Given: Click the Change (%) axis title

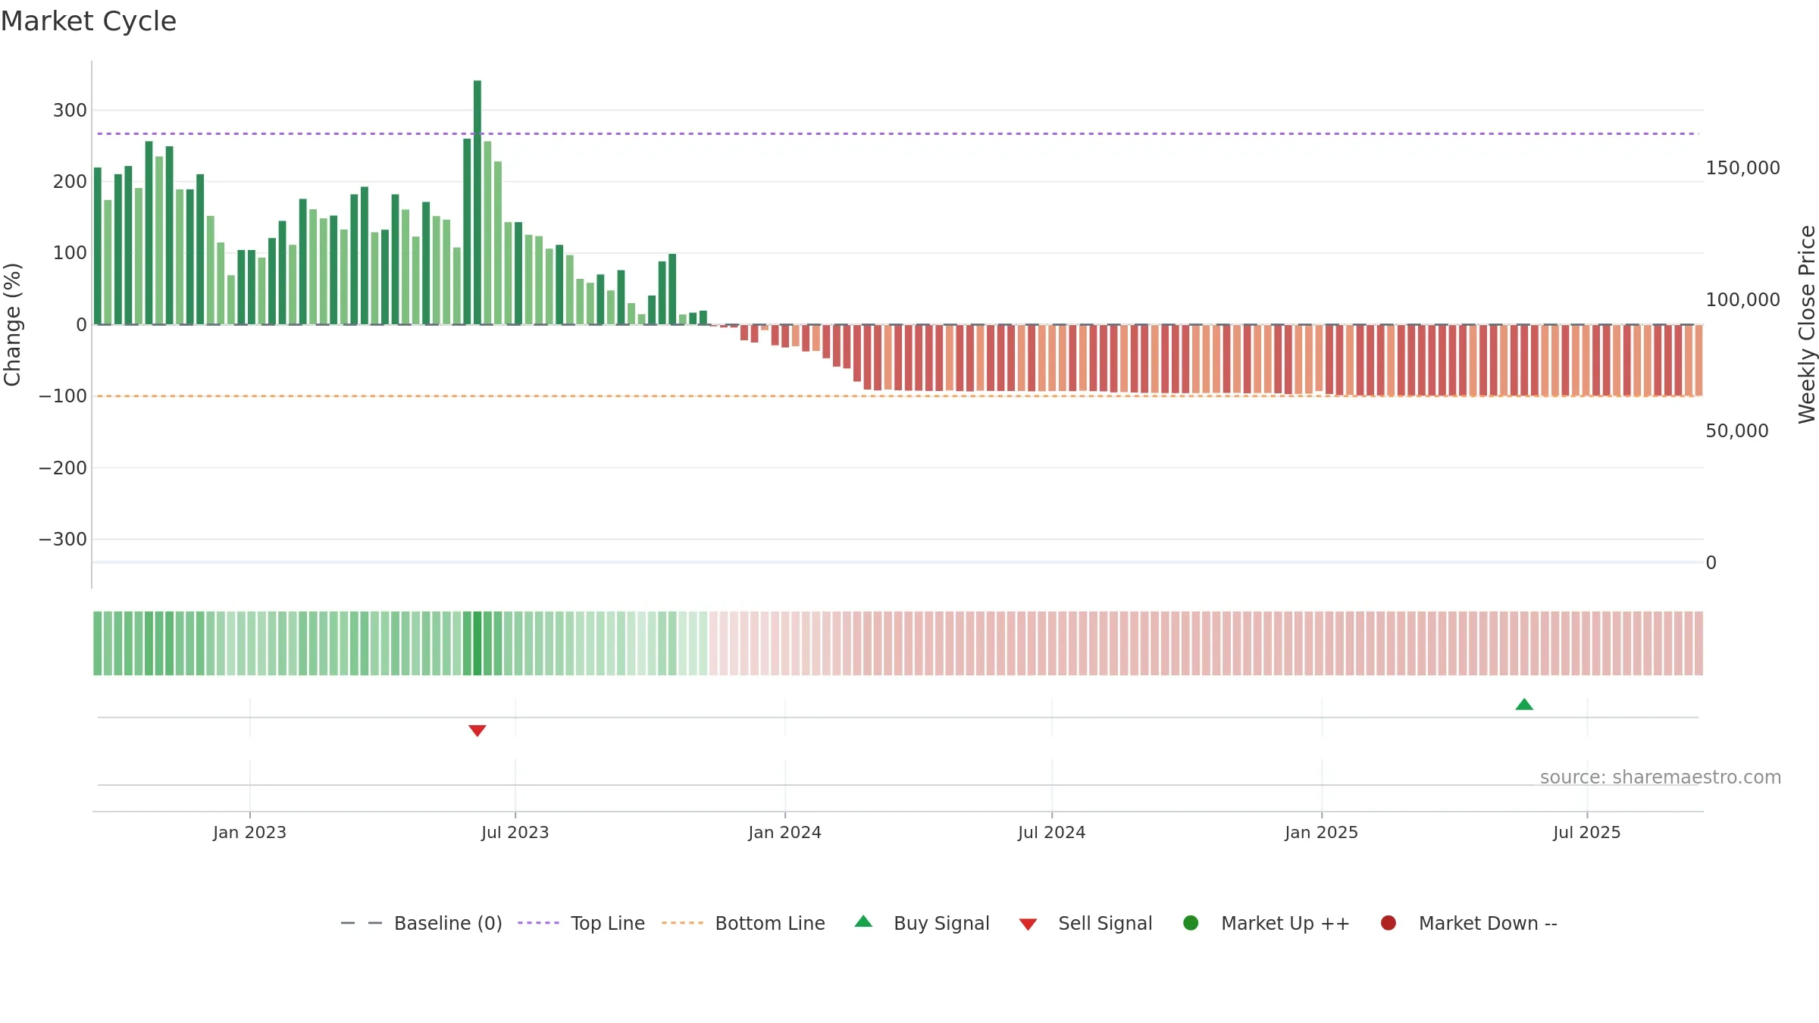Looking at the screenshot, I should click(12, 324).
